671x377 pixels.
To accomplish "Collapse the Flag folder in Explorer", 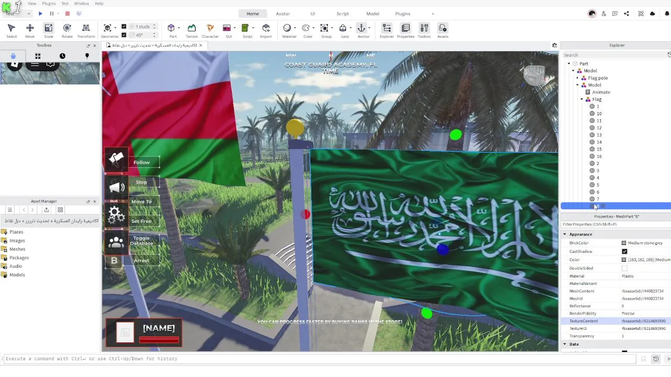I will click(582, 99).
